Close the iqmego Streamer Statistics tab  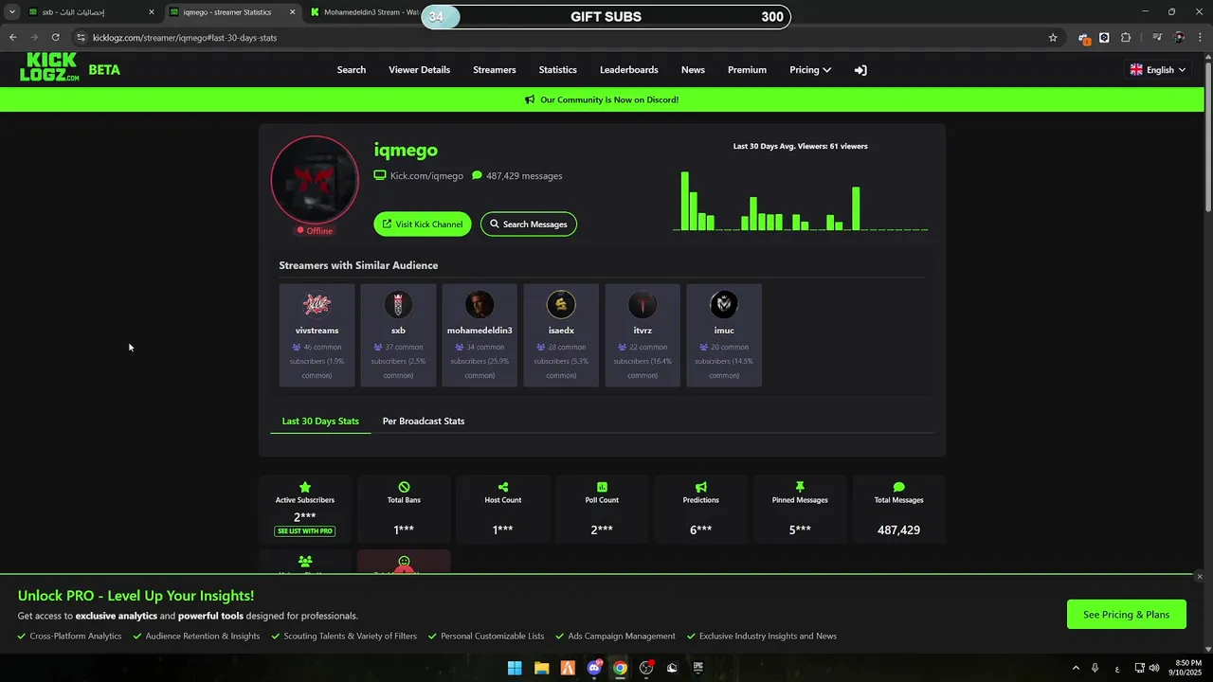click(292, 12)
